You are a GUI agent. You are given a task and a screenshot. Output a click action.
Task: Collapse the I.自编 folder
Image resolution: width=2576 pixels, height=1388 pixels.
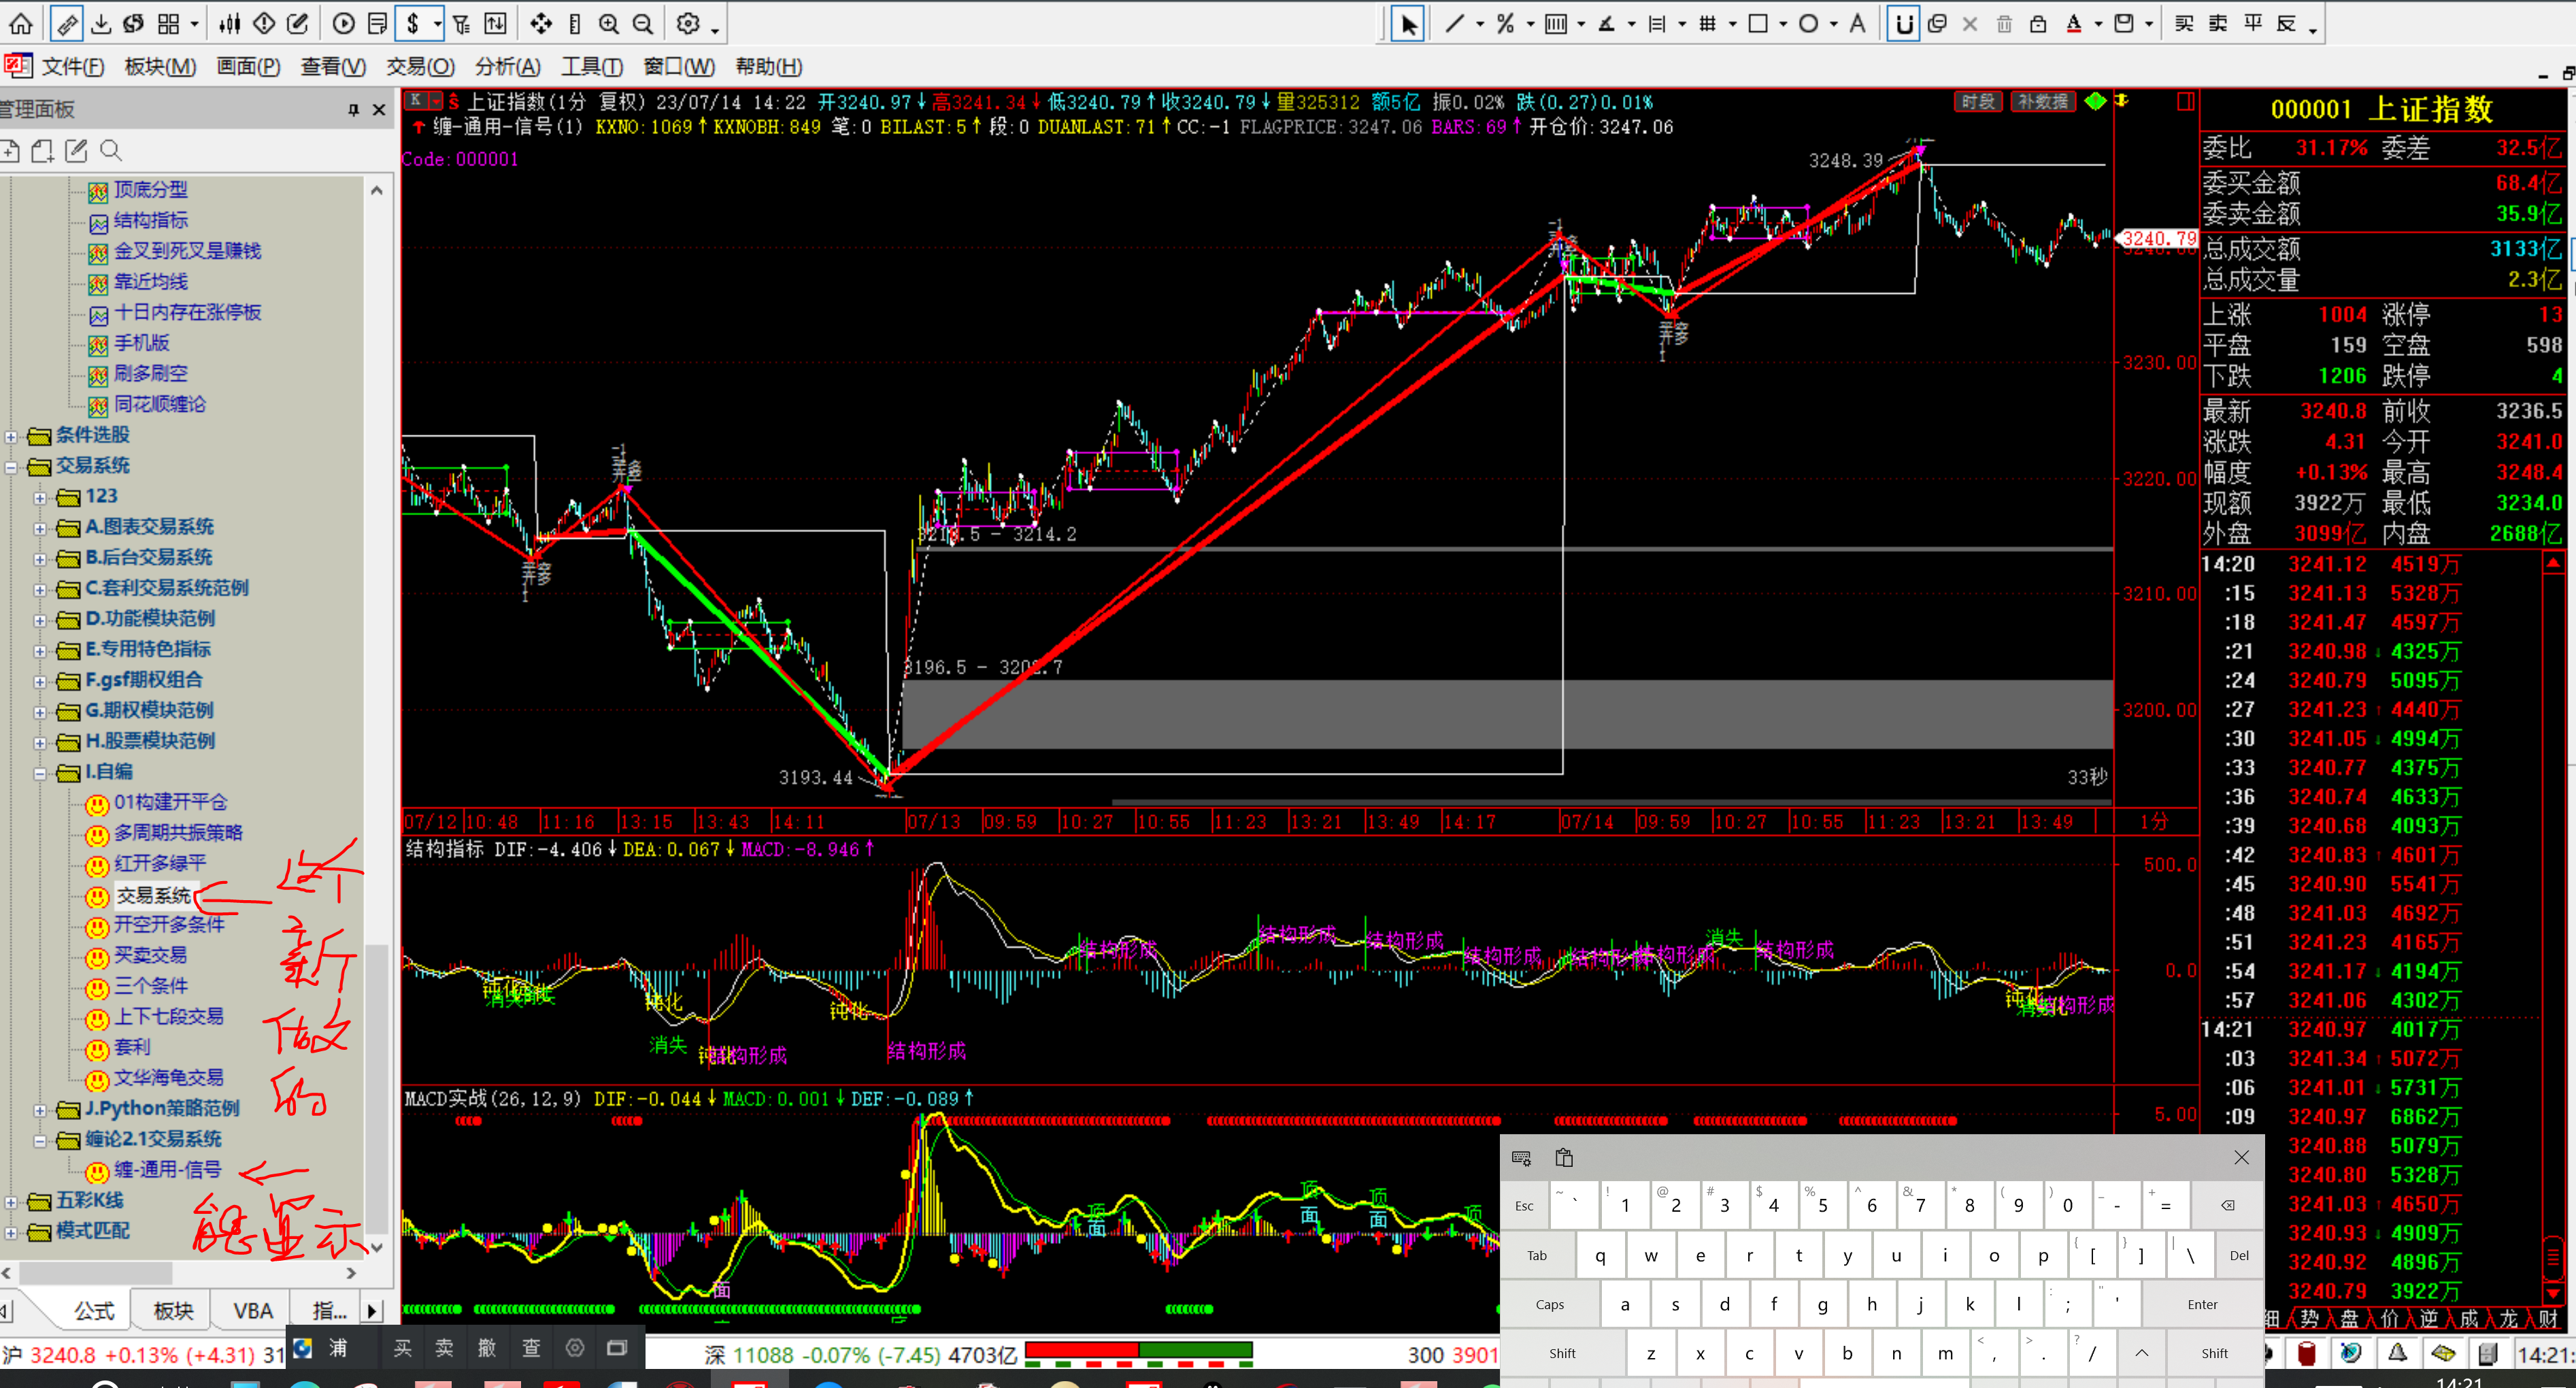click(x=40, y=773)
